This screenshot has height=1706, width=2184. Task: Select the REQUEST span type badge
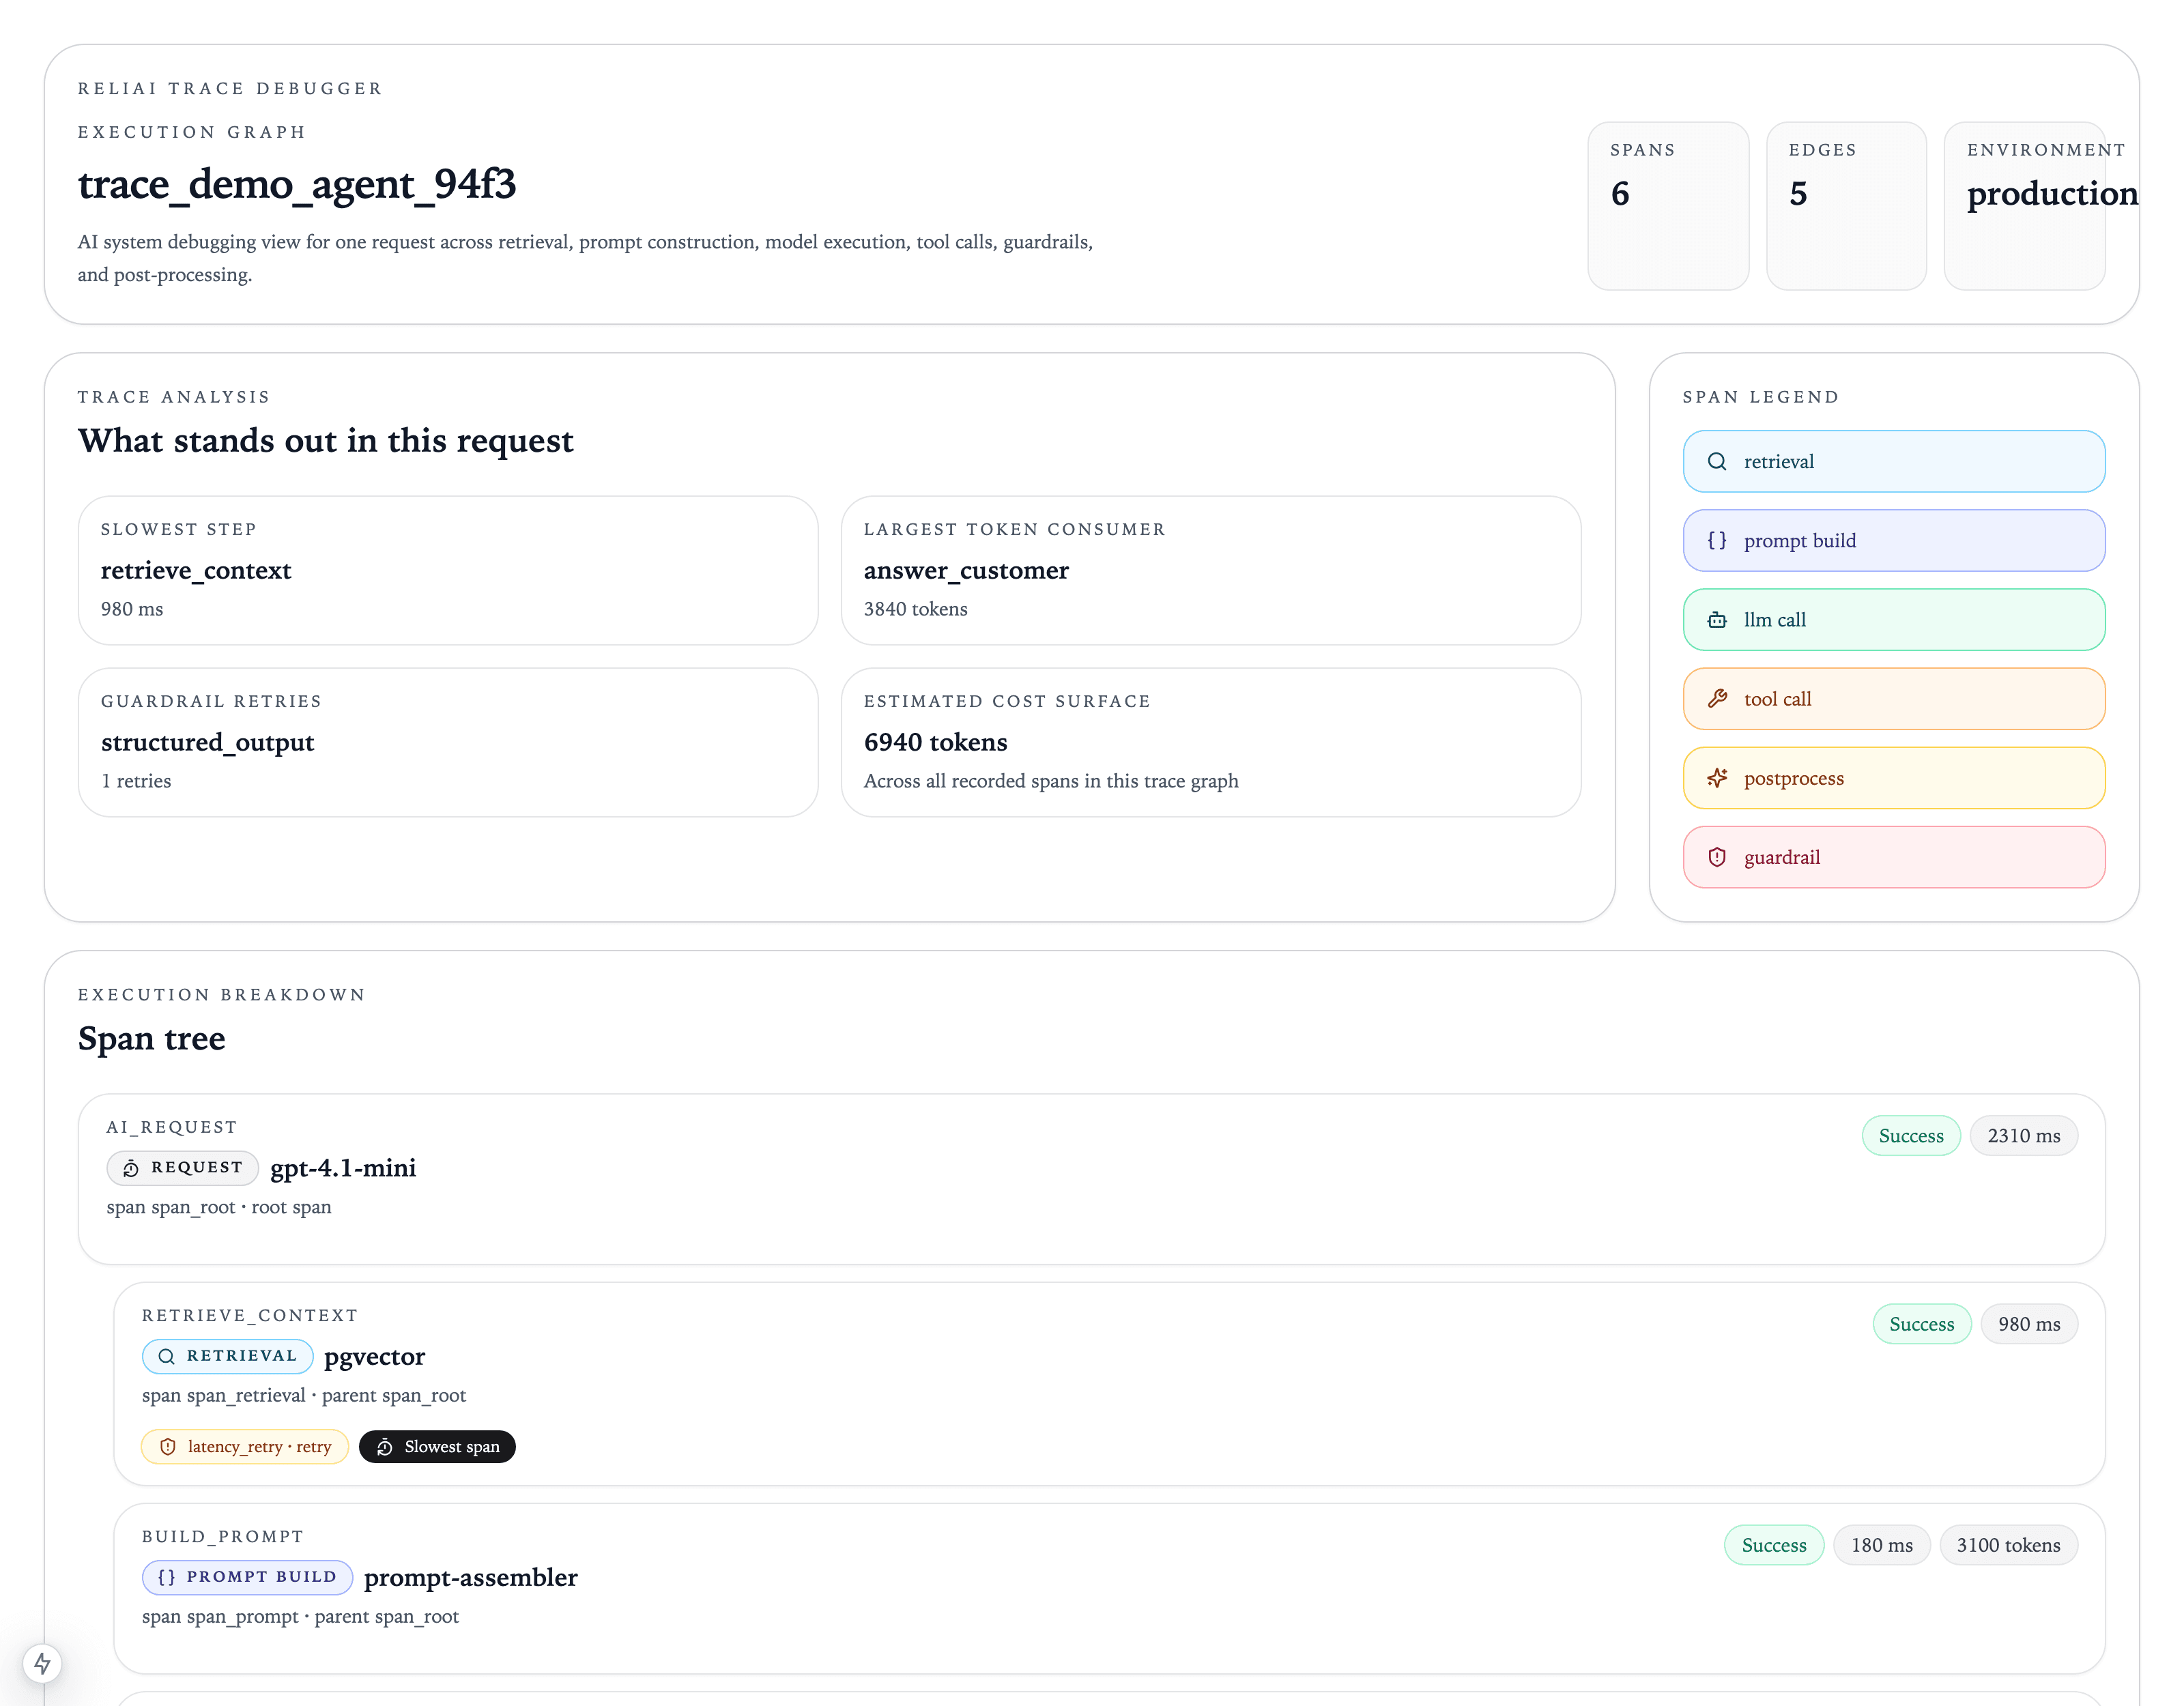point(182,1168)
